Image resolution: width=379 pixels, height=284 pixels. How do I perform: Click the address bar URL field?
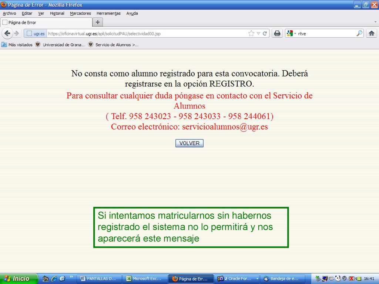tap(147, 34)
